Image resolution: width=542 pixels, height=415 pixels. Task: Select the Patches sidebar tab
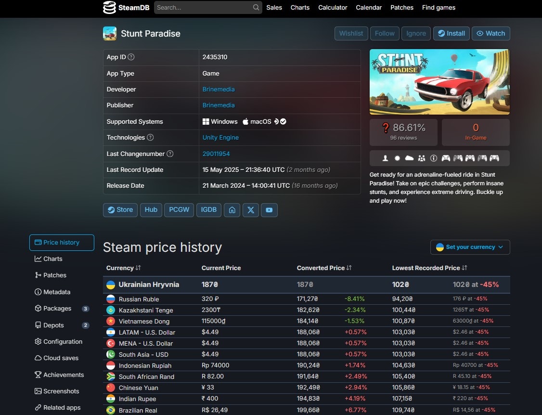tap(62, 275)
